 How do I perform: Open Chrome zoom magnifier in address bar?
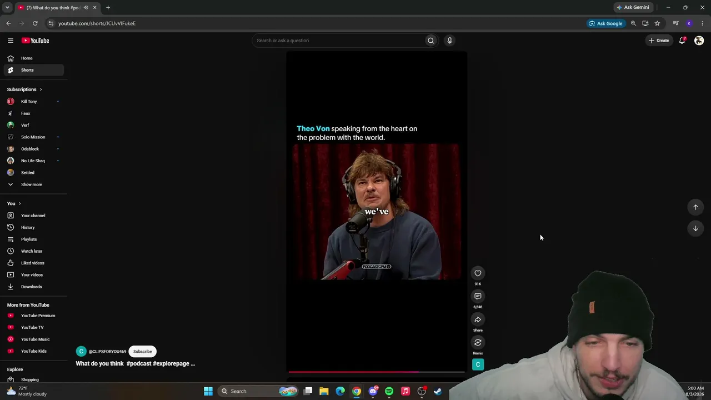pos(633,23)
